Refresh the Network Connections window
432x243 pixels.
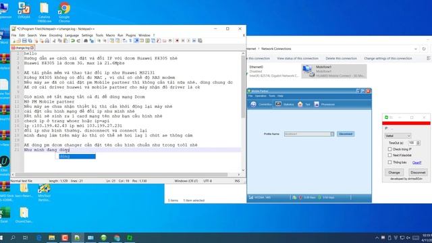[x=424, y=49]
